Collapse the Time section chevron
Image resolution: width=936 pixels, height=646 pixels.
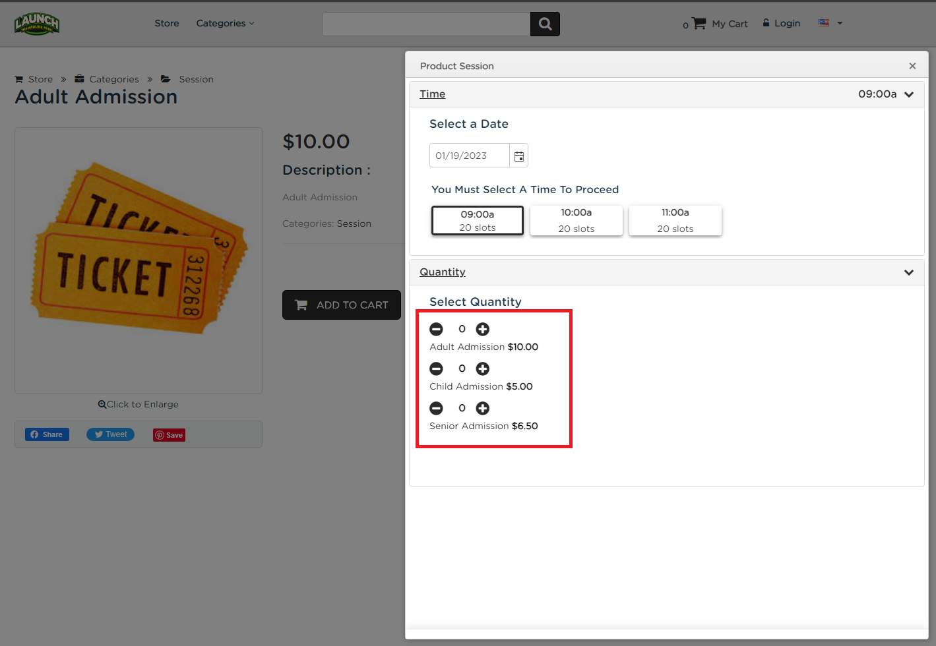[909, 94]
